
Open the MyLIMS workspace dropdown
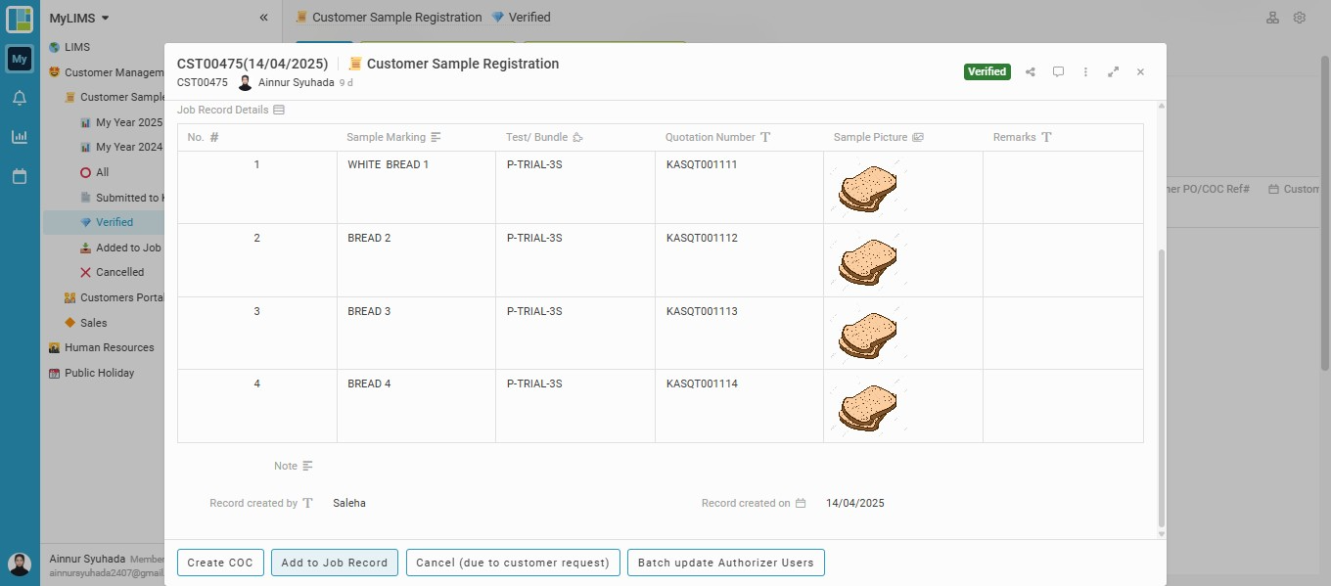[x=79, y=18]
